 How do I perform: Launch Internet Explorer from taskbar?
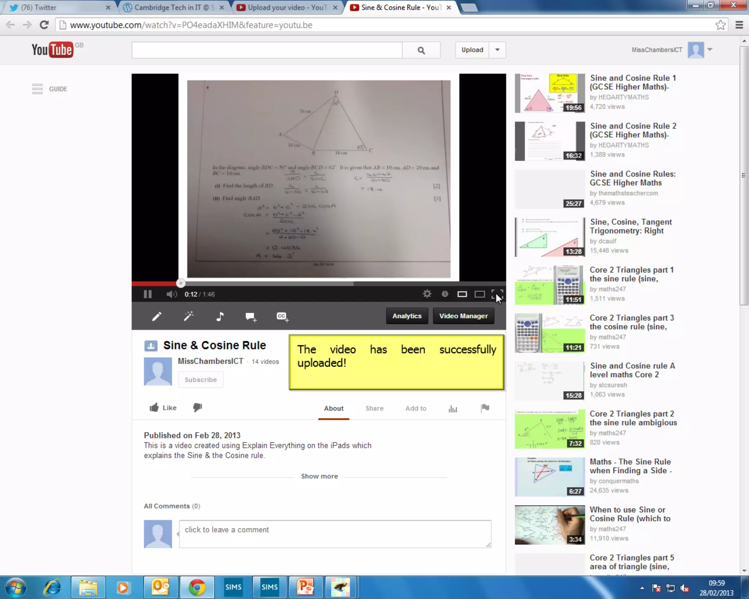click(52, 587)
